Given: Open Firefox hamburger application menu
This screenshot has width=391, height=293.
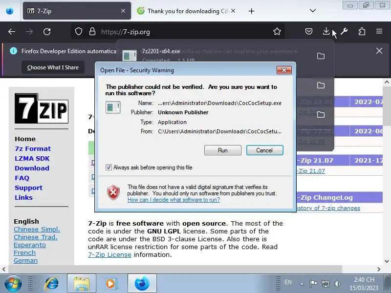Looking at the screenshot, I should point(379,31).
